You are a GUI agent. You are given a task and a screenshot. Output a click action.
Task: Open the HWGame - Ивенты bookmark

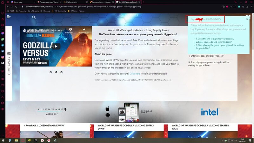76,11
